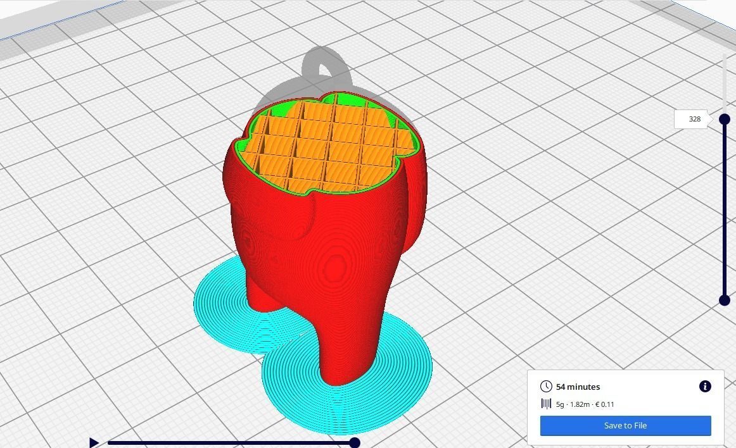Viewport: 736px width, 448px height.
Task: Click the 54 minutes print time text
Action: [x=578, y=387]
